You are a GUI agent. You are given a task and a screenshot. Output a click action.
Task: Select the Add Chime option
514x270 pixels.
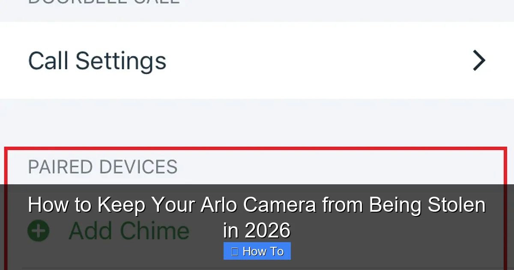click(128, 230)
